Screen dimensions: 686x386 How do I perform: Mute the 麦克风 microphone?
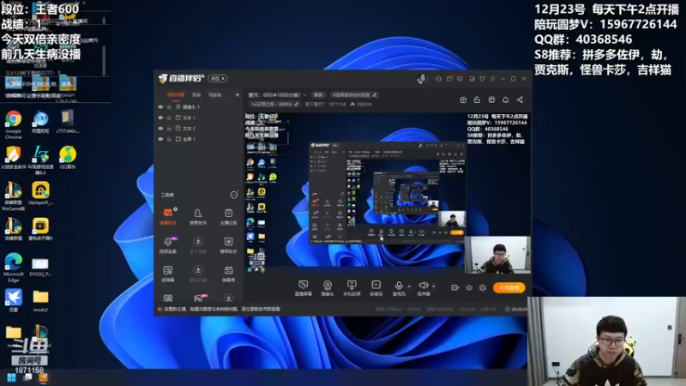(399, 288)
